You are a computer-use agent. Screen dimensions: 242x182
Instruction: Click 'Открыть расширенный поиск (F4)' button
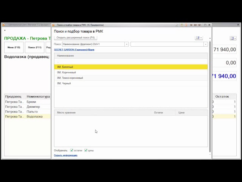76,38
